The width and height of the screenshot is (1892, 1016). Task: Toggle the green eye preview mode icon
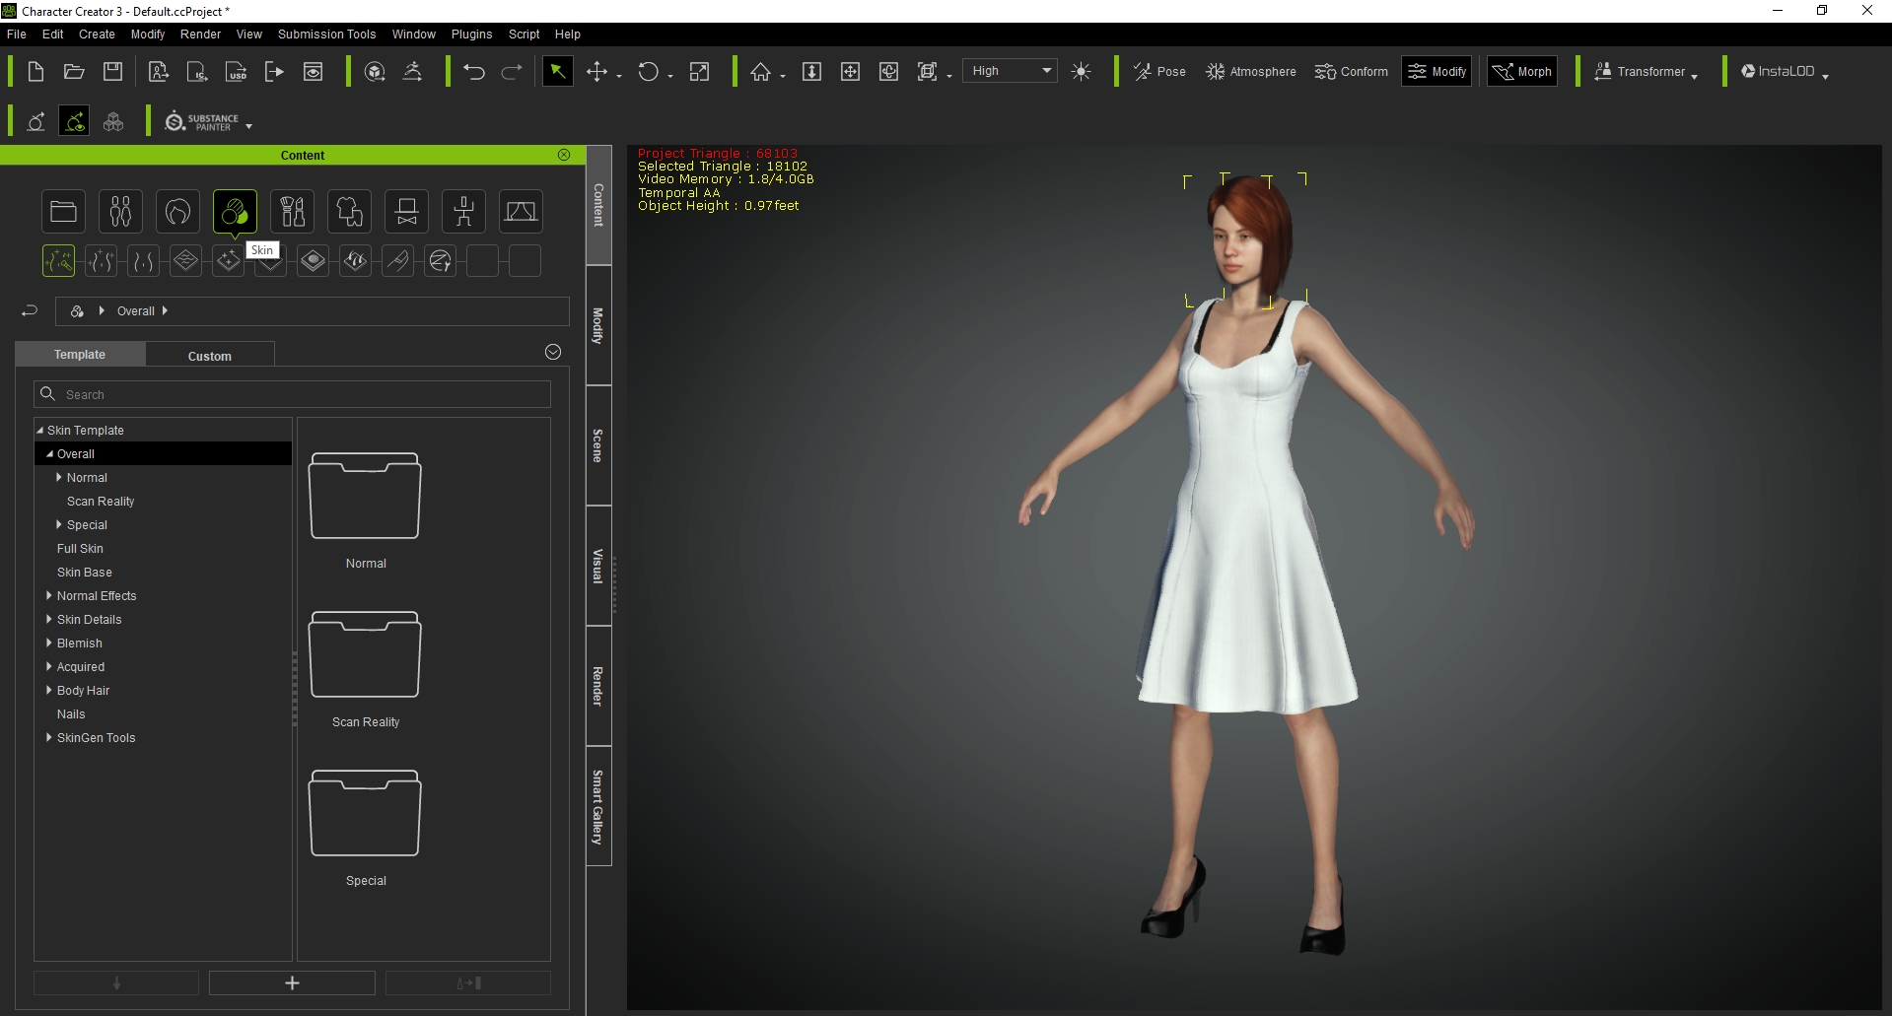point(74,121)
